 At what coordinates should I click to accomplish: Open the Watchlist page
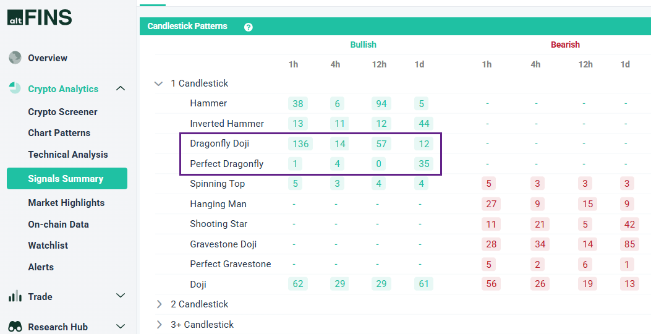coord(48,246)
